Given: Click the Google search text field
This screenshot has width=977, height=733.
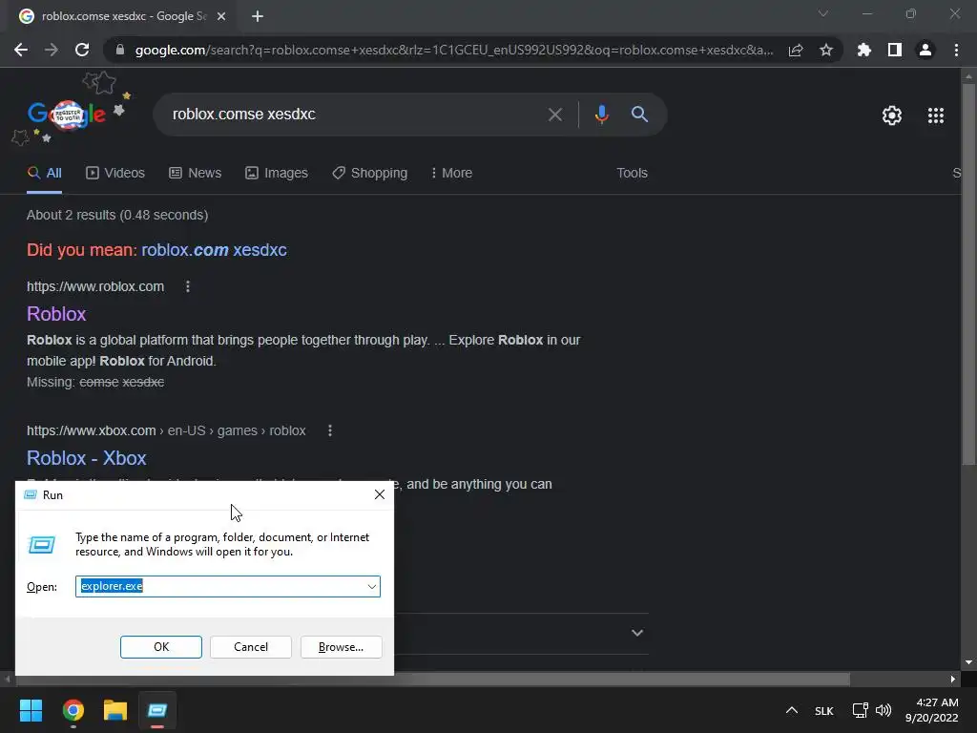Looking at the screenshot, I should click(355, 115).
